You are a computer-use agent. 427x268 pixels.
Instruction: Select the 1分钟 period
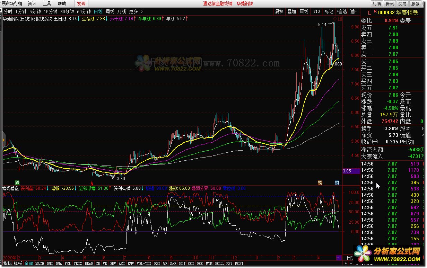pyautogui.click(x=21, y=11)
